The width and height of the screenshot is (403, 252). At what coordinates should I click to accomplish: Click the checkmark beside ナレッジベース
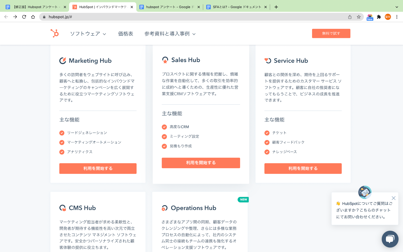(x=267, y=152)
